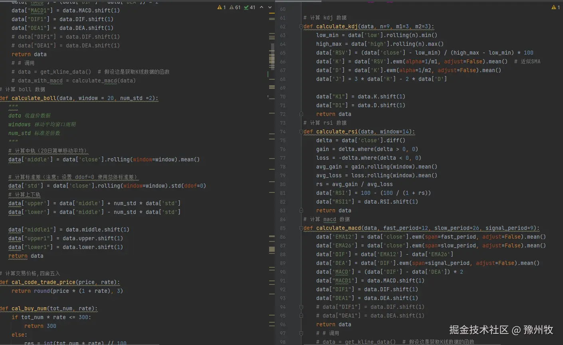Click the calculate_kdj function name
Screen dimensions: 563x345
337,27
